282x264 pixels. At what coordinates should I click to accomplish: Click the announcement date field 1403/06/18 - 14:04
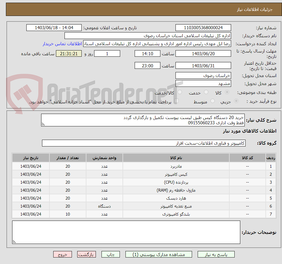pos(54,28)
